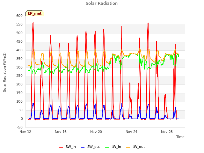
Task: Toggle the SW_out legend entry
Action: [90, 147]
